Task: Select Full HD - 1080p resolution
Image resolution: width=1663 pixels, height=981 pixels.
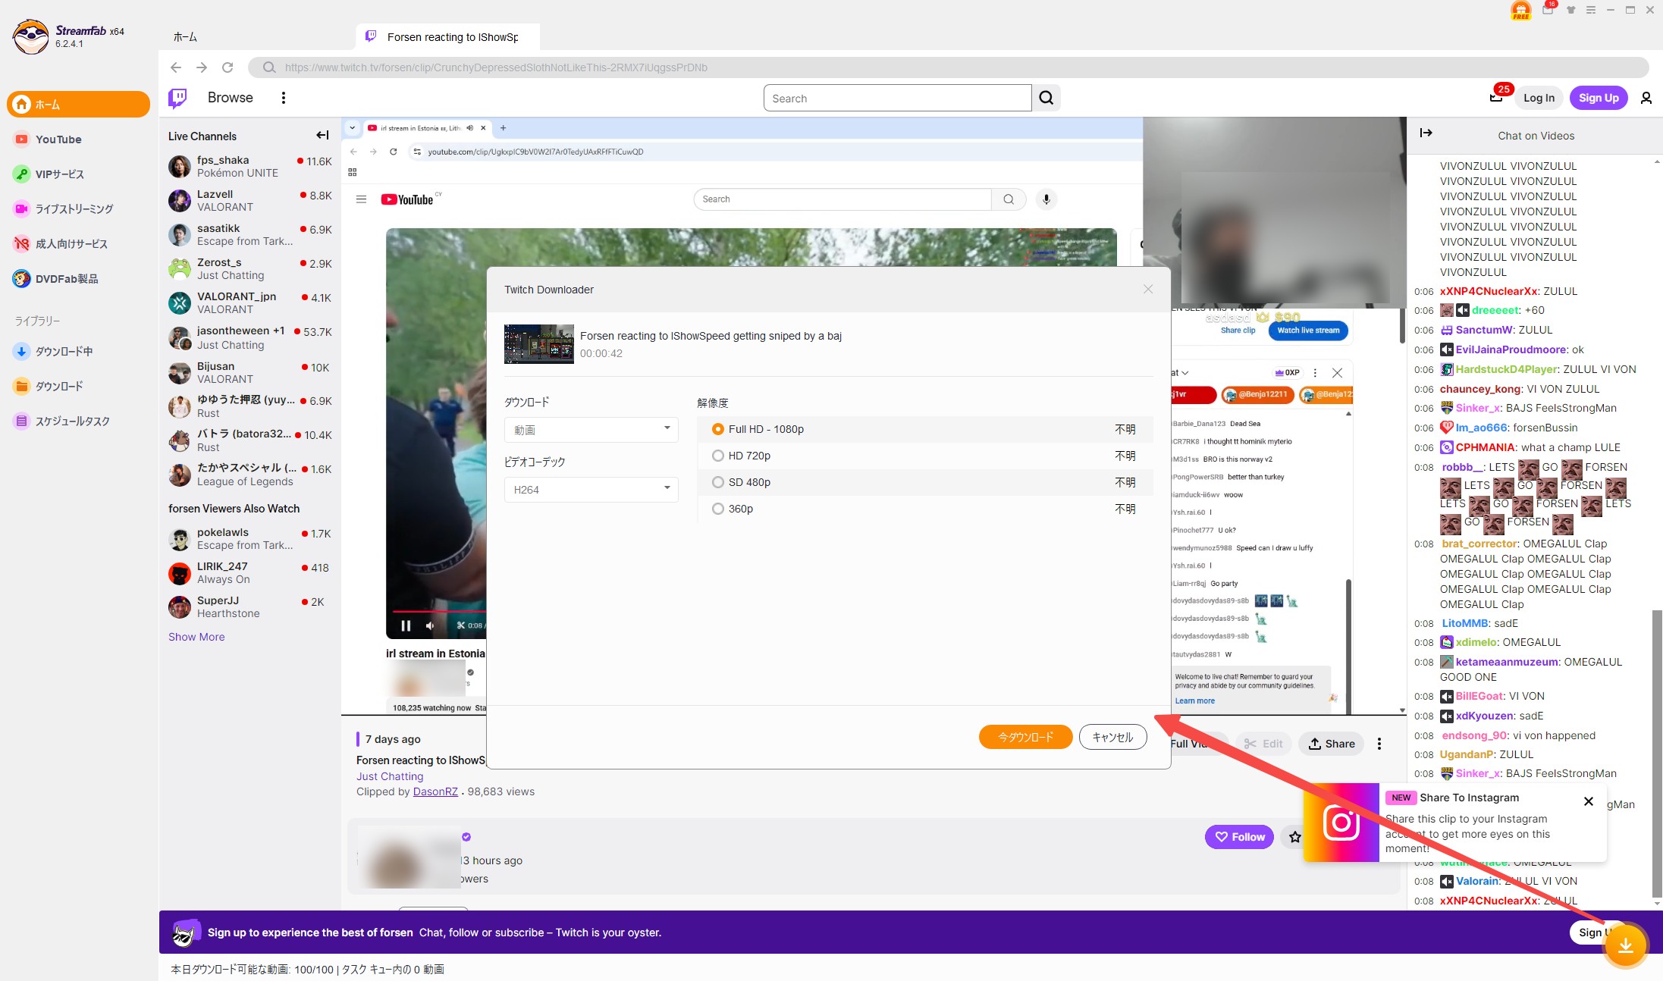Action: (925, 429)
